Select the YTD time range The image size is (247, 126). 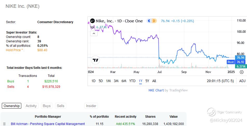(132, 81)
